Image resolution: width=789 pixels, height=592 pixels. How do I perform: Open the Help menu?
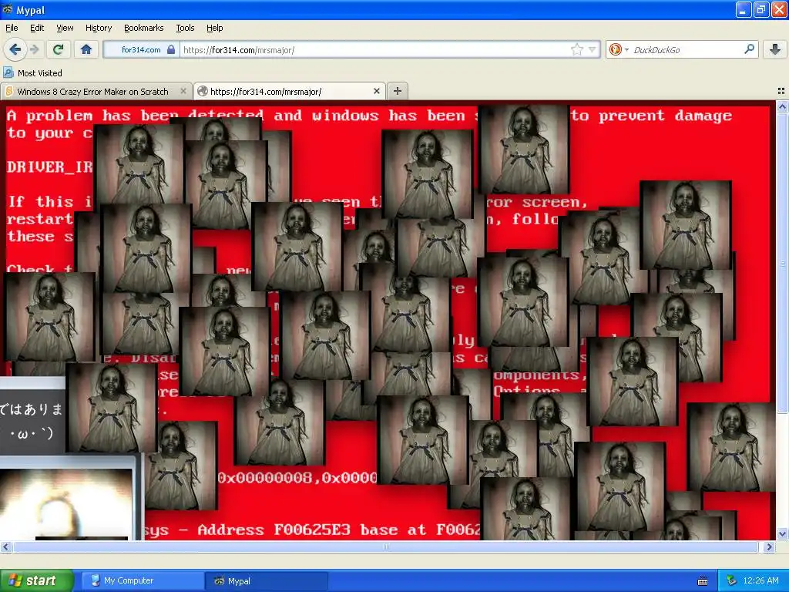click(x=214, y=28)
